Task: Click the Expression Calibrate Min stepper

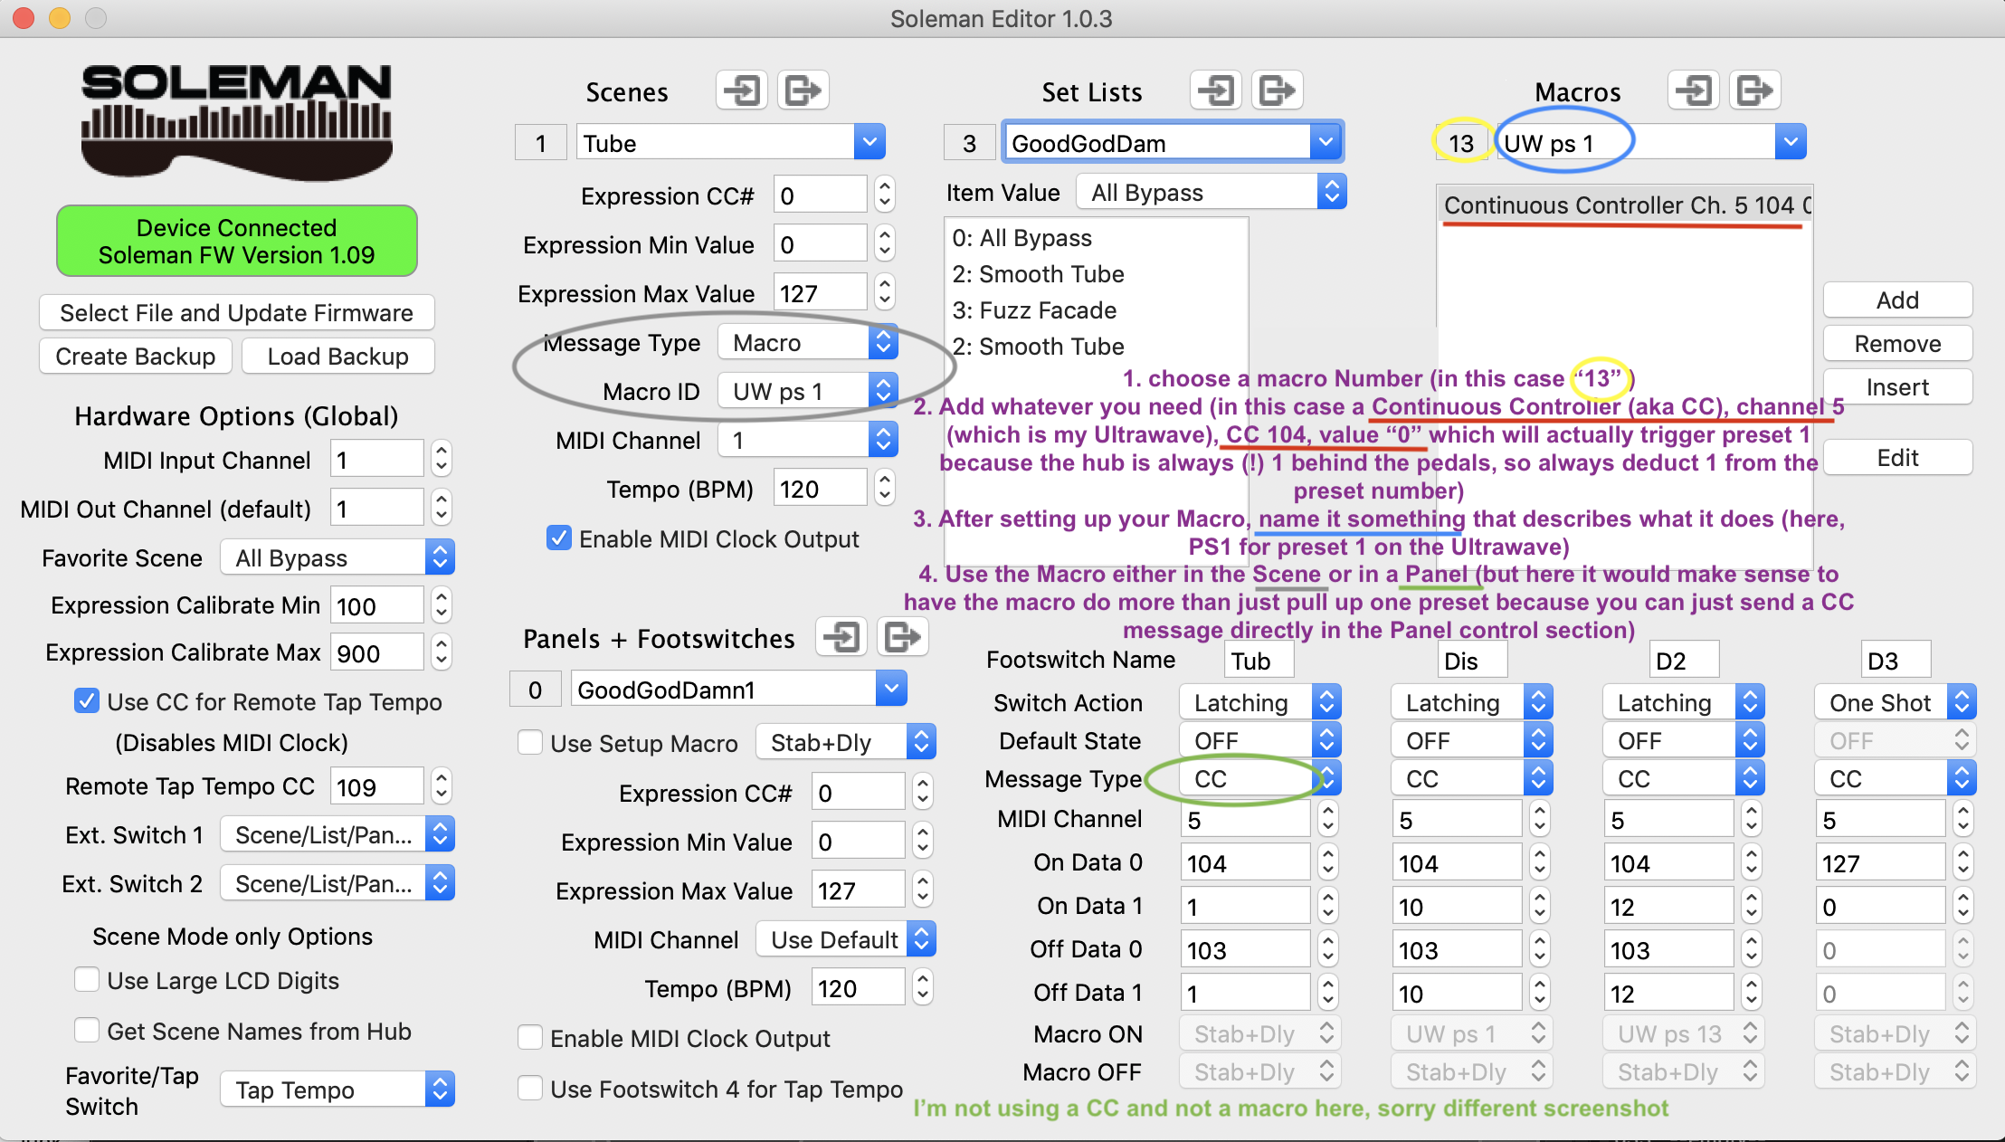Action: click(x=441, y=605)
